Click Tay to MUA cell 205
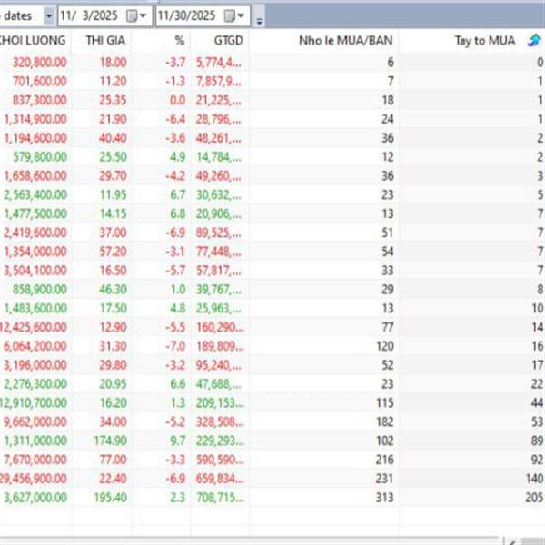Viewport: 545px width, 545px height. click(x=534, y=498)
